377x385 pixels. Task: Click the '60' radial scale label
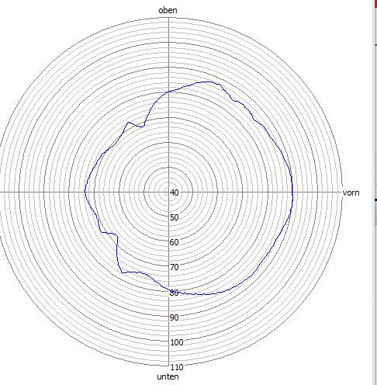click(175, 242)
